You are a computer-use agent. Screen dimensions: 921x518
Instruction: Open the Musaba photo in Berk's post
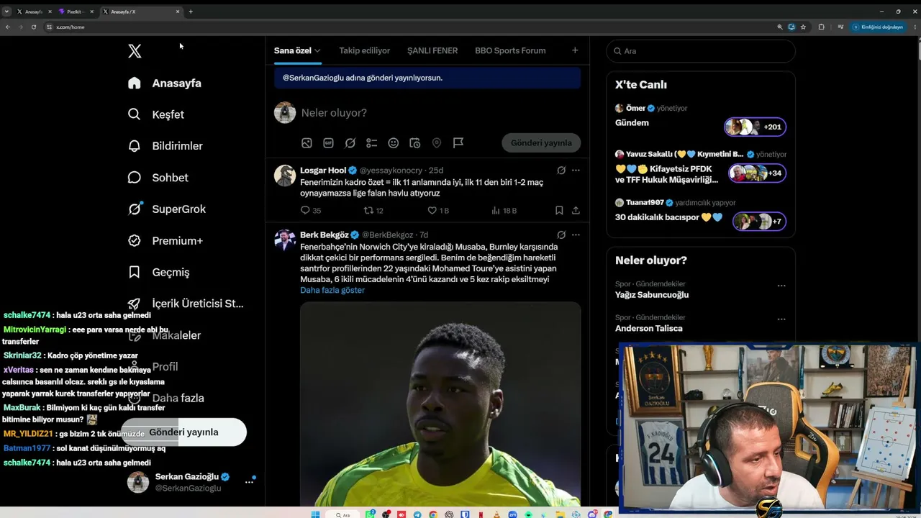[440, 404]
